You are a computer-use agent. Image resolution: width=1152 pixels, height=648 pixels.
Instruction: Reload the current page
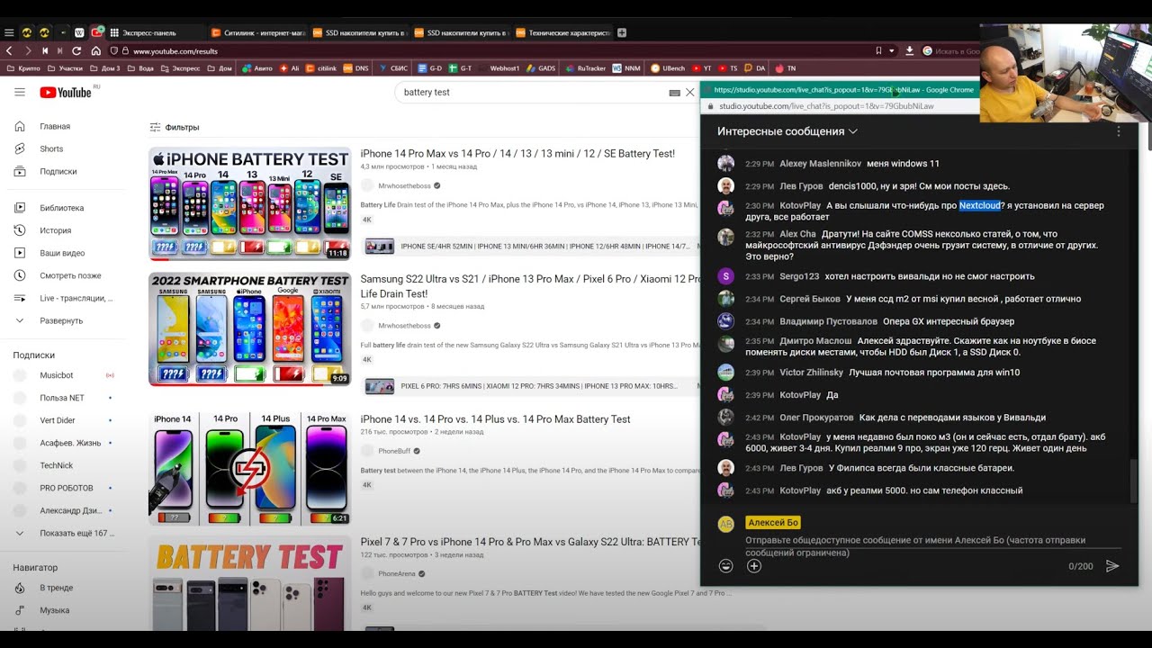pos(76,51)
